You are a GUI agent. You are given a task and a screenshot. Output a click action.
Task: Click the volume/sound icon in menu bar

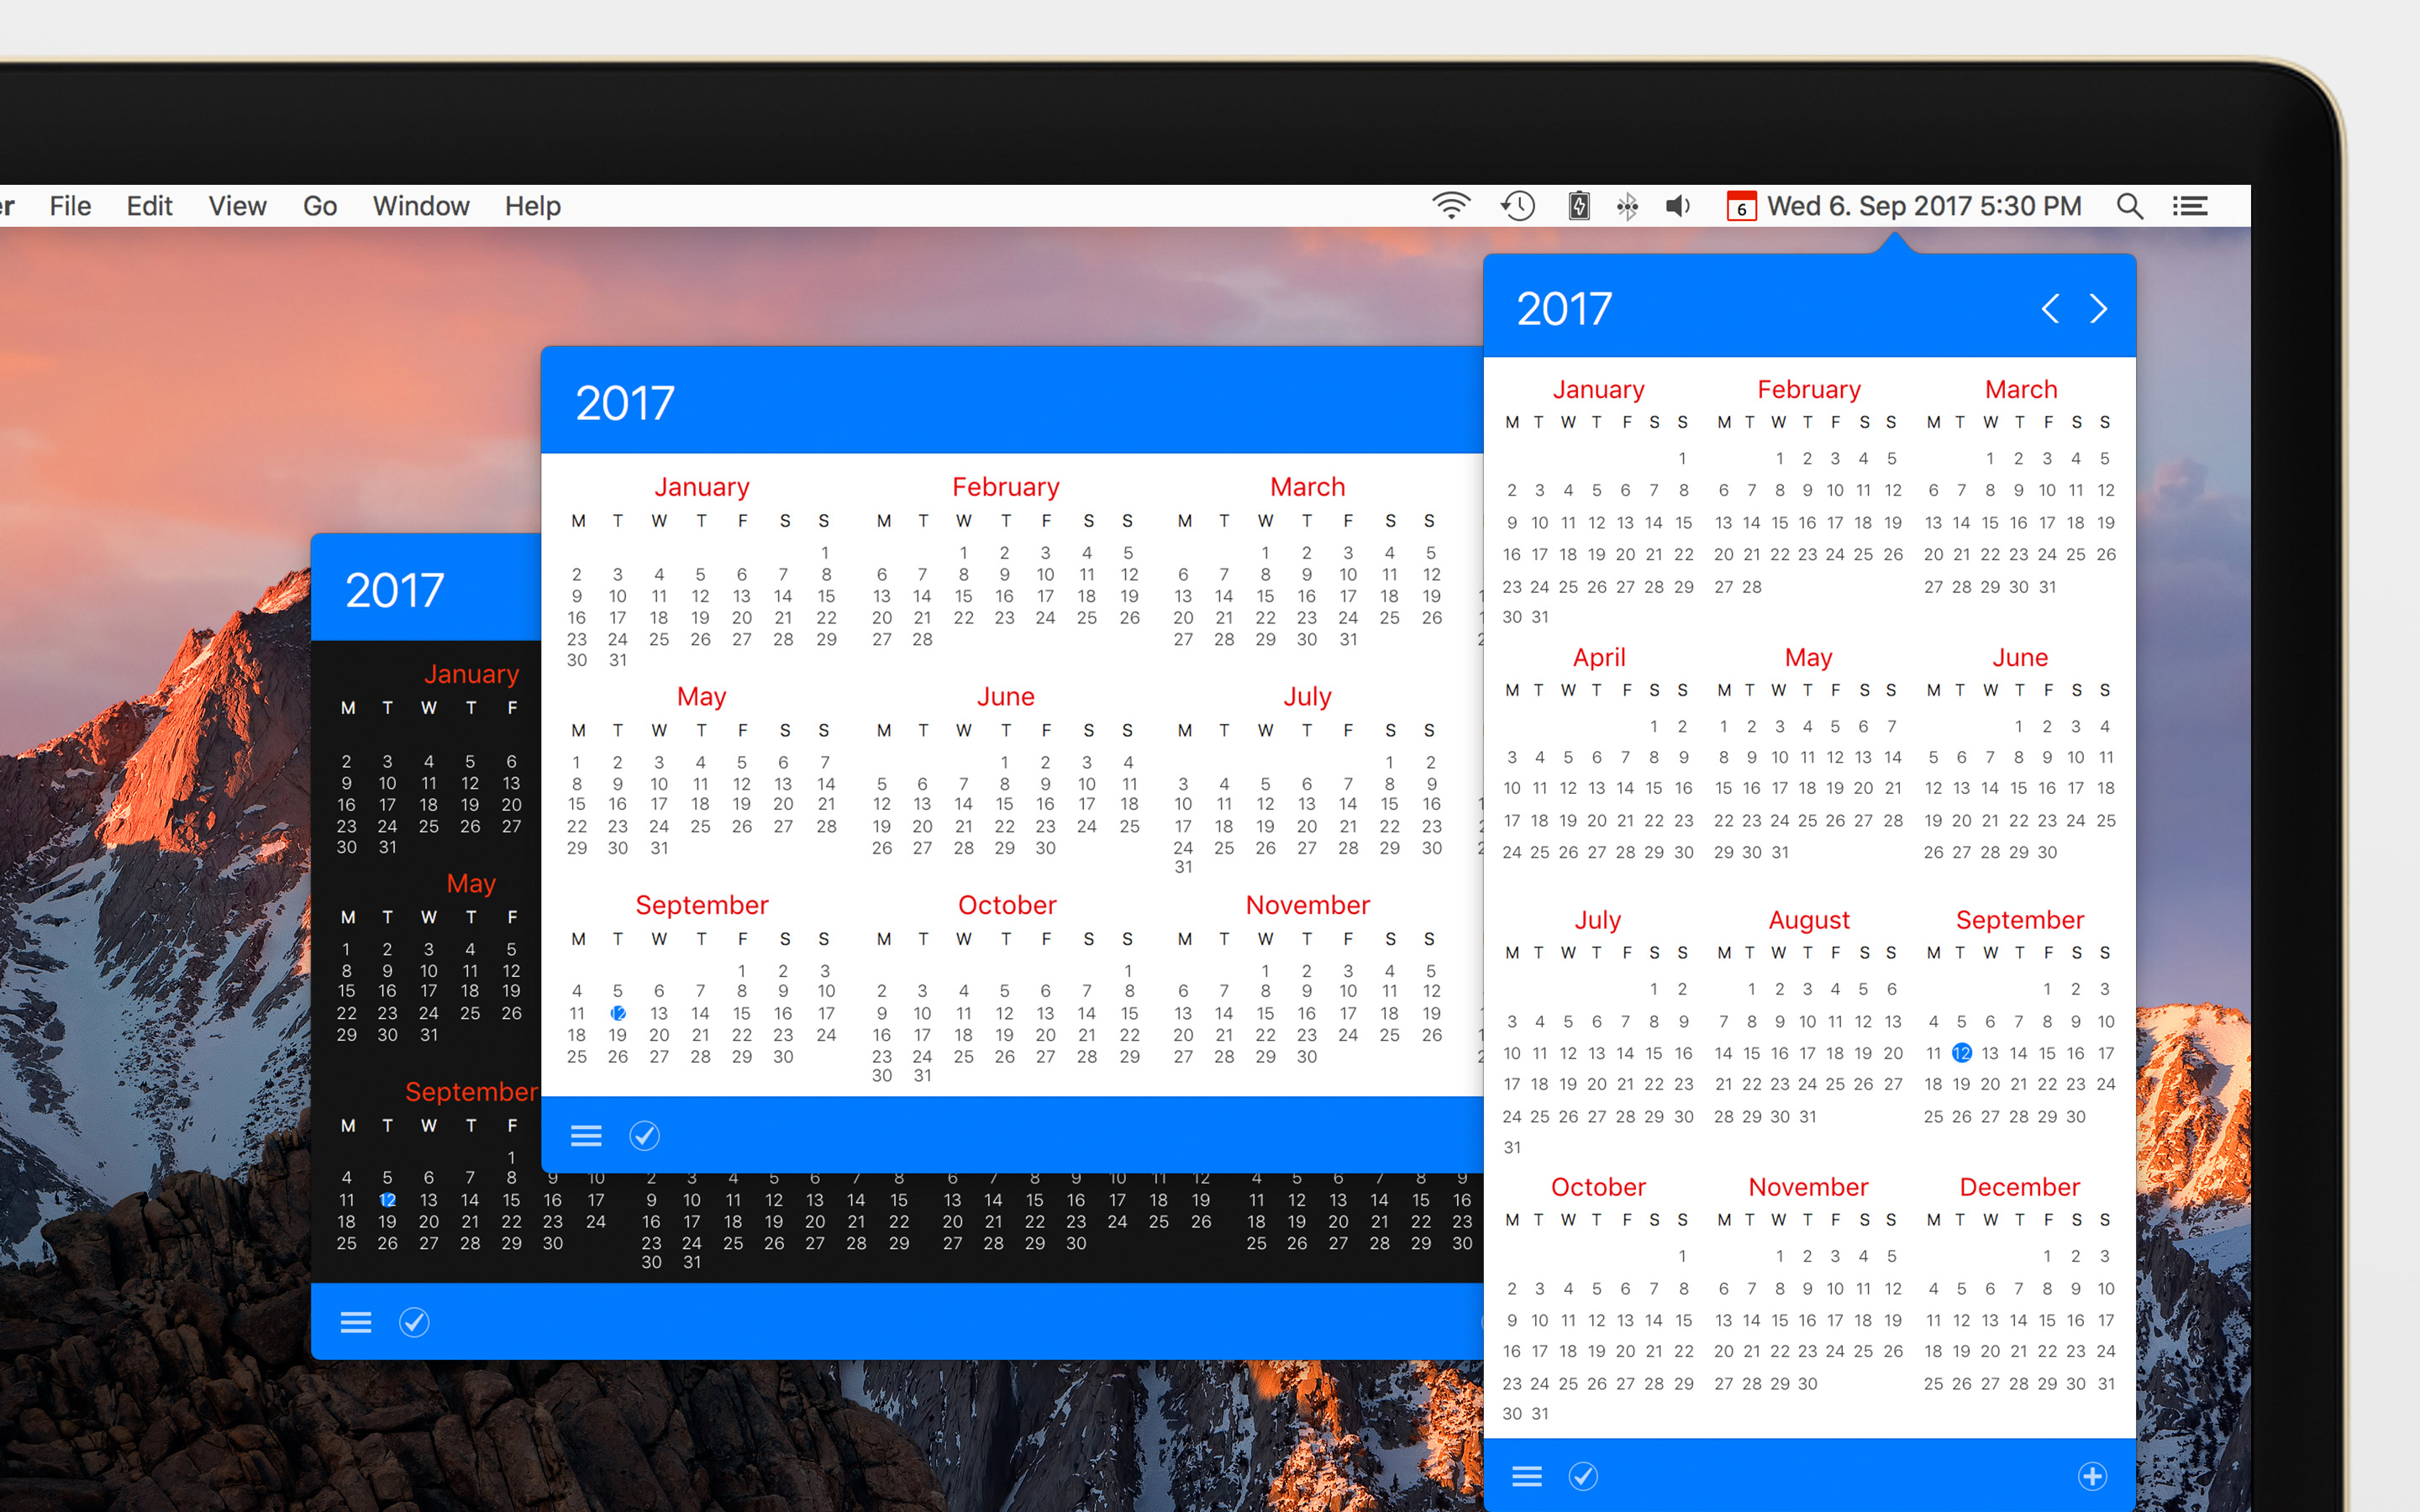tap(1678, 207)
